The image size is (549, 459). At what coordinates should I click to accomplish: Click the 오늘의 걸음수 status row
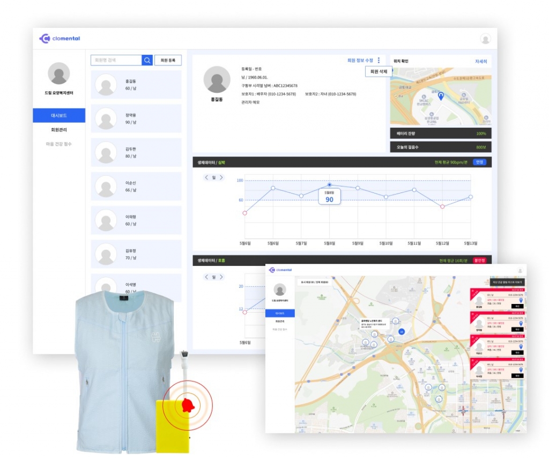point(441,147)
